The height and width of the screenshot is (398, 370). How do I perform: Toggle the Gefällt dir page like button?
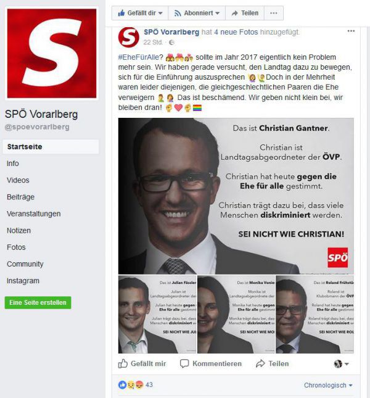[140, 13]
